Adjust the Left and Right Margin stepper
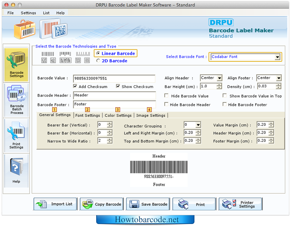This screenshot has height=226, width=291. pos(198,133)
